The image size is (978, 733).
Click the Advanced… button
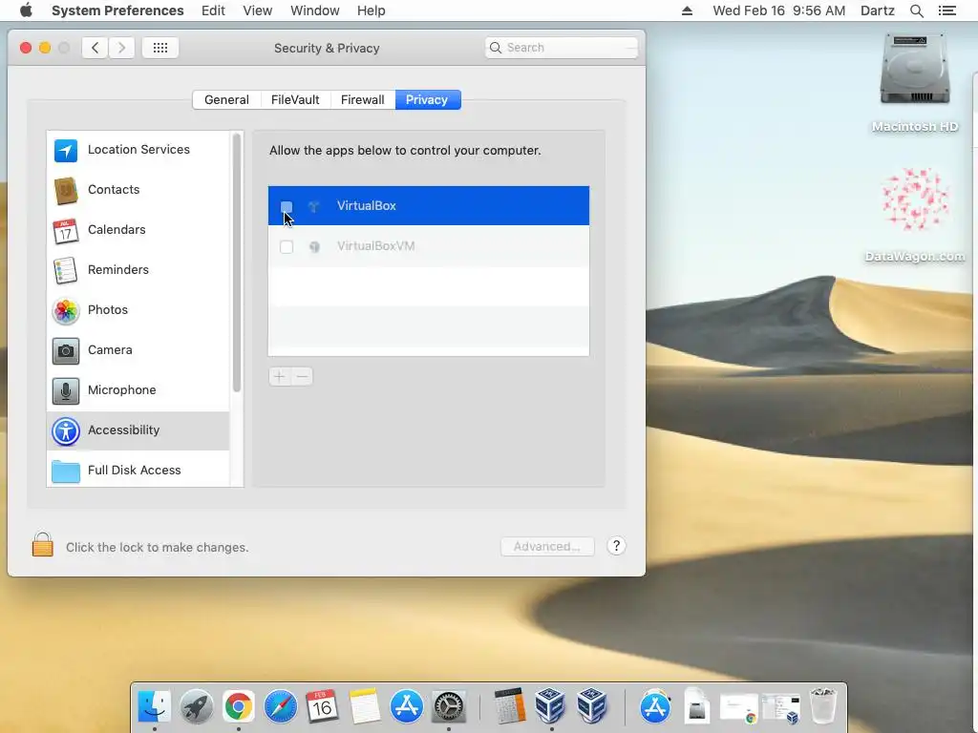547,547
